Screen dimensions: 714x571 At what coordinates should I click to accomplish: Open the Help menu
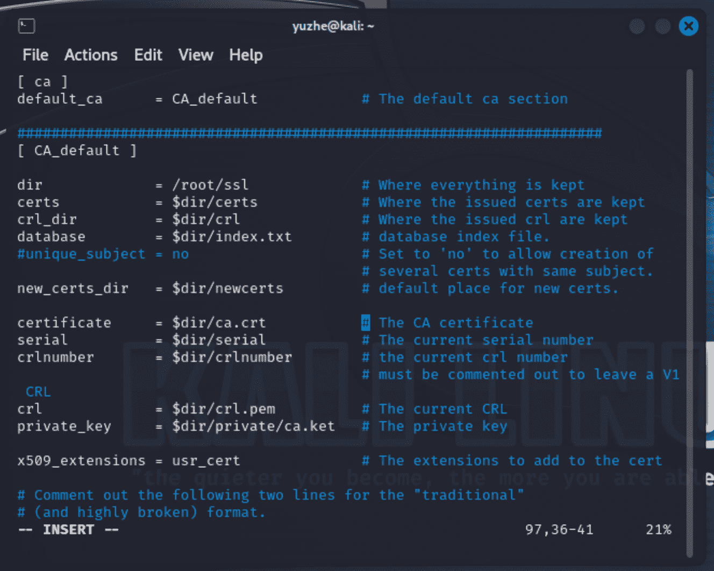246,55
